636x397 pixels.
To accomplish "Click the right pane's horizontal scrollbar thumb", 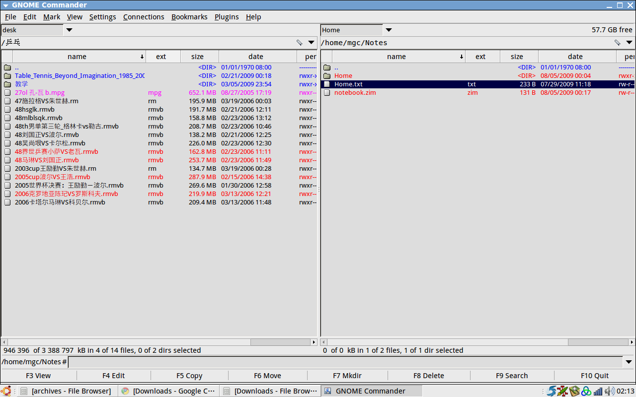I will point(598,342).
